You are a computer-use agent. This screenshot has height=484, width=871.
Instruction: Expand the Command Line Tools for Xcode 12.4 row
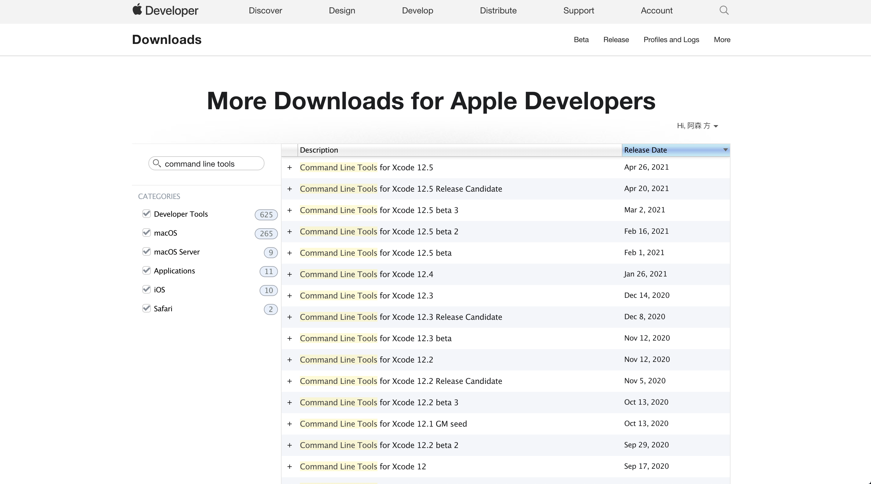(290, 274)
